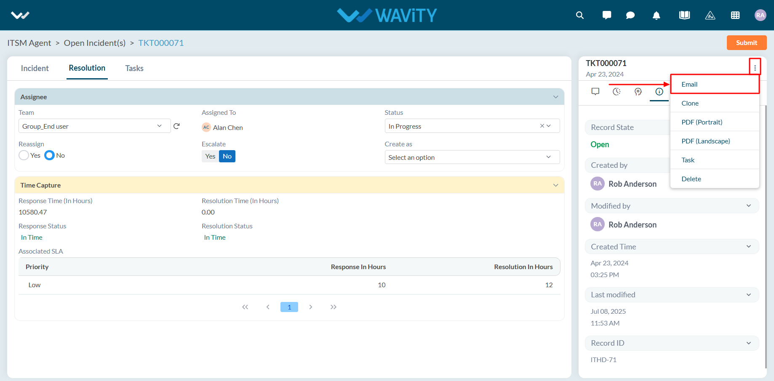774x381 pixels.
Task: Open the search magnifier icon
Action: point(580,15)
